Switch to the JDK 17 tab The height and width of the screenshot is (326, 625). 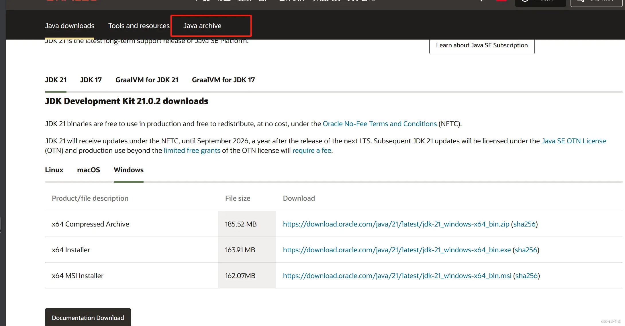click(x=91, y=79)
